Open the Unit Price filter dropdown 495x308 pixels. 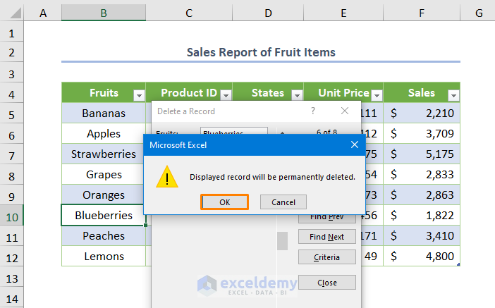[x=377, y=94]
